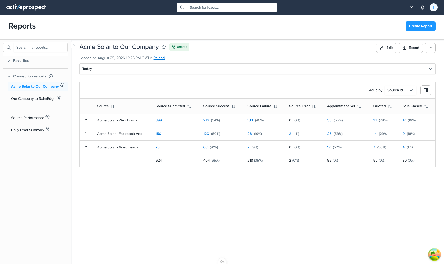Open Web Forms sale closed count 17
The width and height of the screenshot is (444, 264).
tap(404, 120)
